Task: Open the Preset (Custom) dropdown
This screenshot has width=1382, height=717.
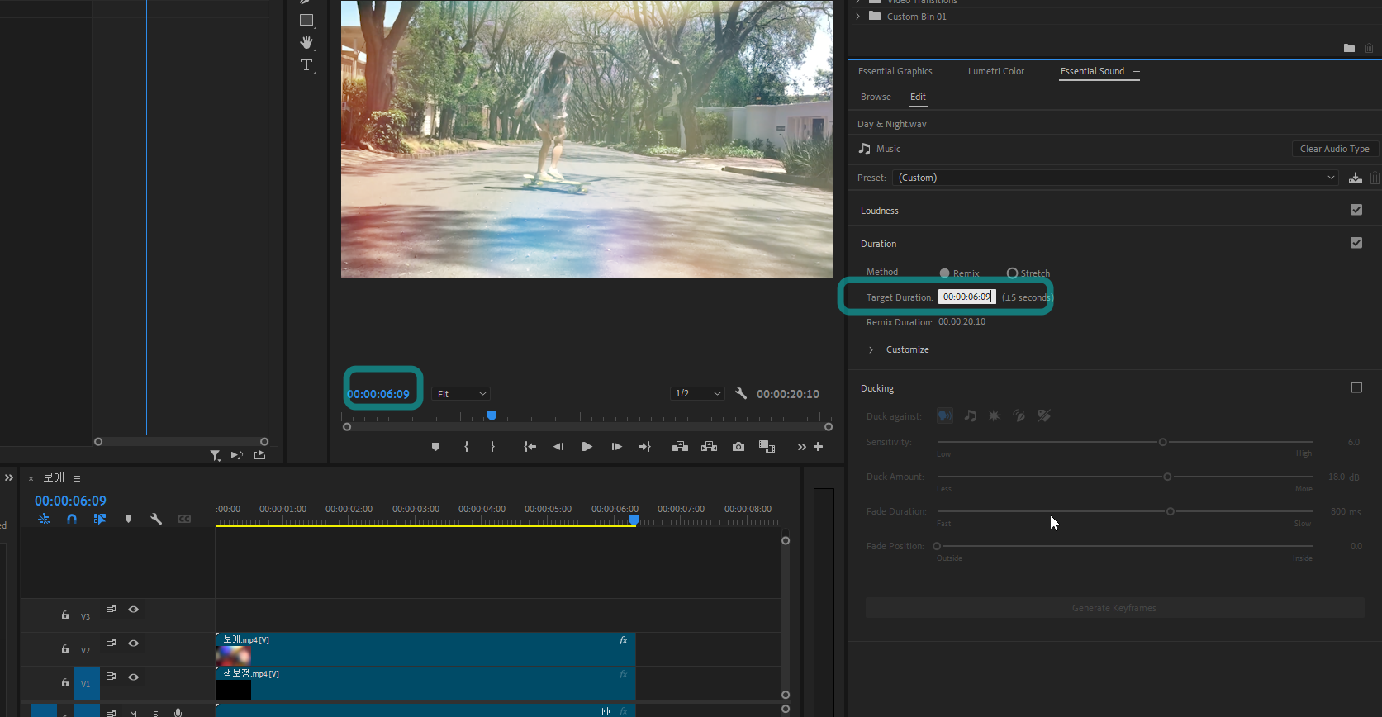Action: (x=1114, y=178)
